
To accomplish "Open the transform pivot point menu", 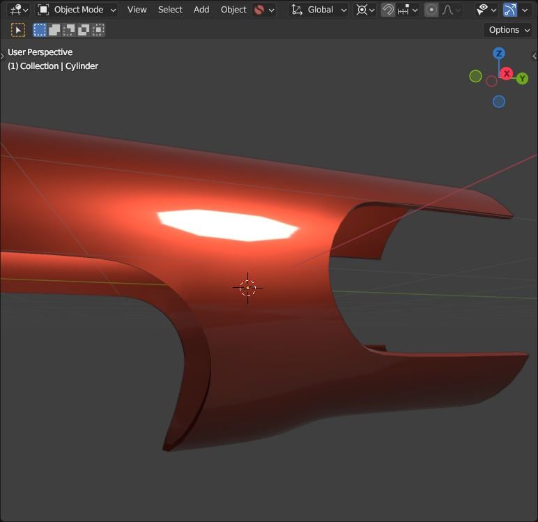I will pyautogui.click(x=365, y=10).
